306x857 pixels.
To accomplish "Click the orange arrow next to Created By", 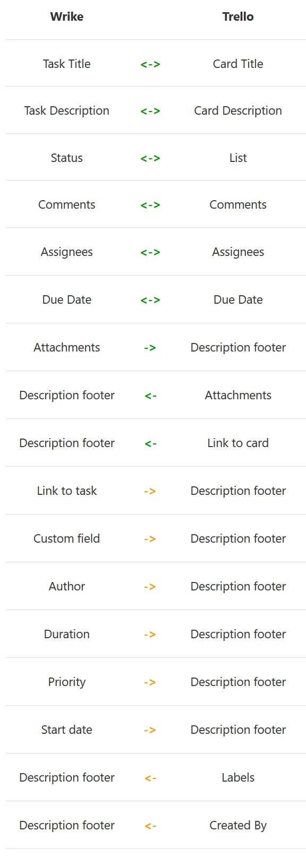I will point(150,826).
